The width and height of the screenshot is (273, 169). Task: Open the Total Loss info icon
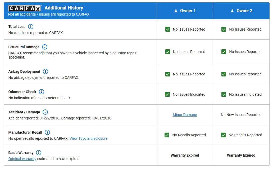[x=31, y=27]
